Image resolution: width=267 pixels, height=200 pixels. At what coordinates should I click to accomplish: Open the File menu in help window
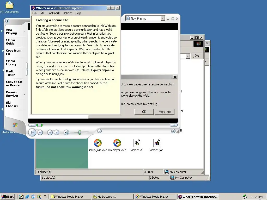[34, 13]
